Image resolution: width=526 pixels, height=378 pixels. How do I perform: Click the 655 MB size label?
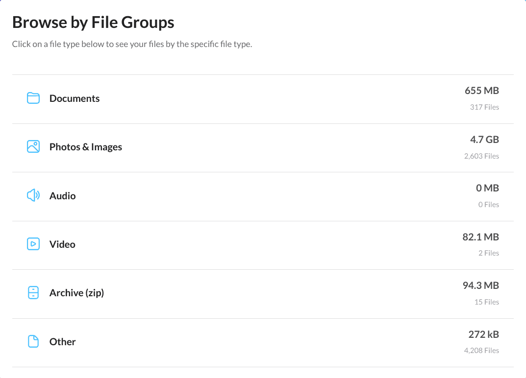tap(482, 91)
